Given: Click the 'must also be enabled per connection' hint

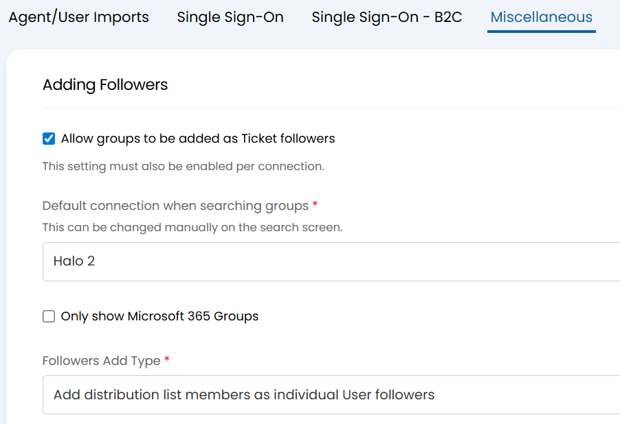Looking at the screenshot, I should tap(183, 166).
